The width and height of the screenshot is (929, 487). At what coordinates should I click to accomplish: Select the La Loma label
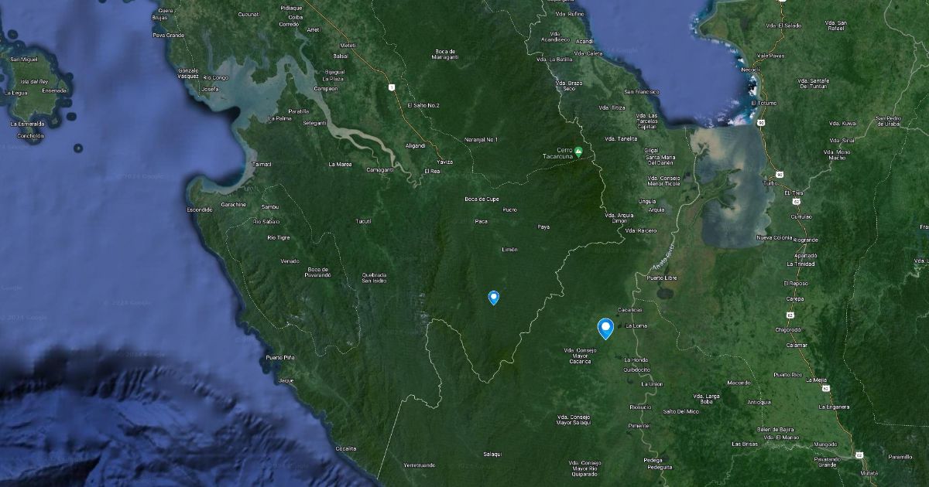636,326
